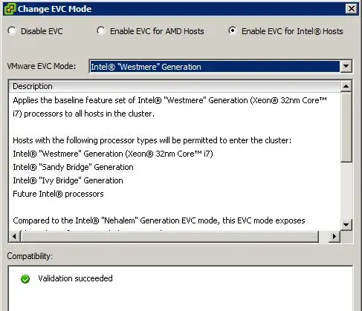Open the VMware EVC Mode dropdown arrow
This screenshot has height=311, width=362.
pos(346,66)
